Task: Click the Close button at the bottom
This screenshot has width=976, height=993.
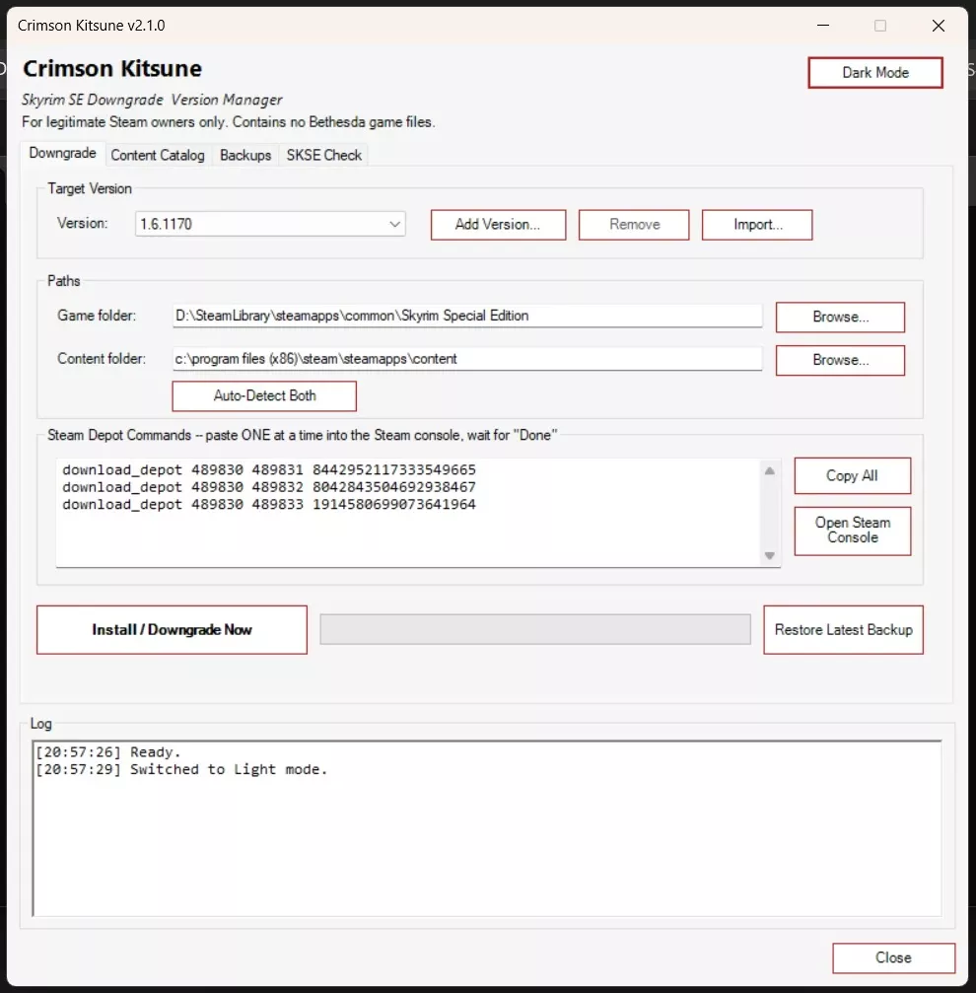Action: click(893, 958)
